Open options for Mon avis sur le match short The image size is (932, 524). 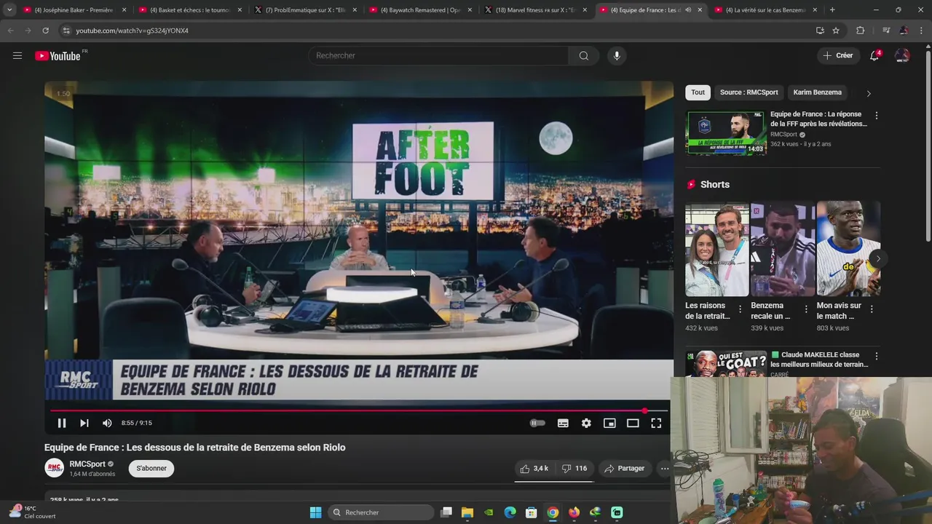pyautogui.click(x=871, y=309)
